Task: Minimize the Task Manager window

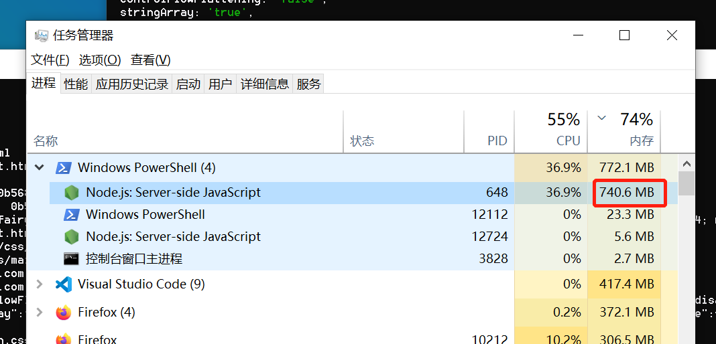Action: pos(578,35)
